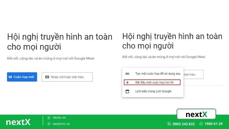The width and height of the screenshot is (229, 129).
Task: Click phone number 0902 243 822
Action: point(183,124)
